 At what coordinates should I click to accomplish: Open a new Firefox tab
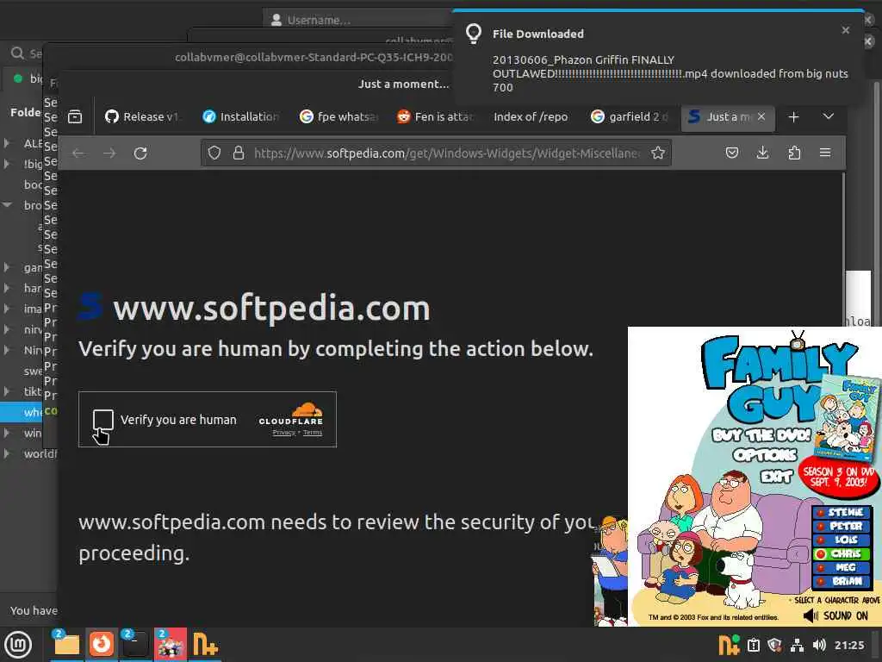pos(793,117)
